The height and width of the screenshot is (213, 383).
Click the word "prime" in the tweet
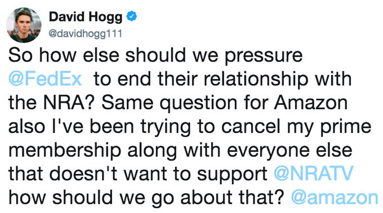point(346,128)
